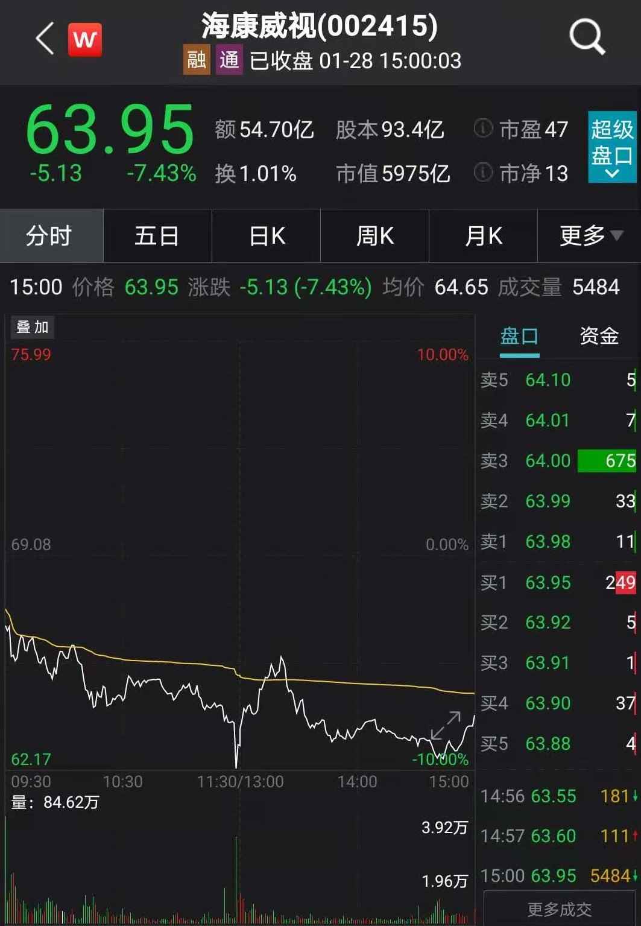Tap the 成交量 5484 value
This screenshot has width=641, height=926.
pos(559,287)
